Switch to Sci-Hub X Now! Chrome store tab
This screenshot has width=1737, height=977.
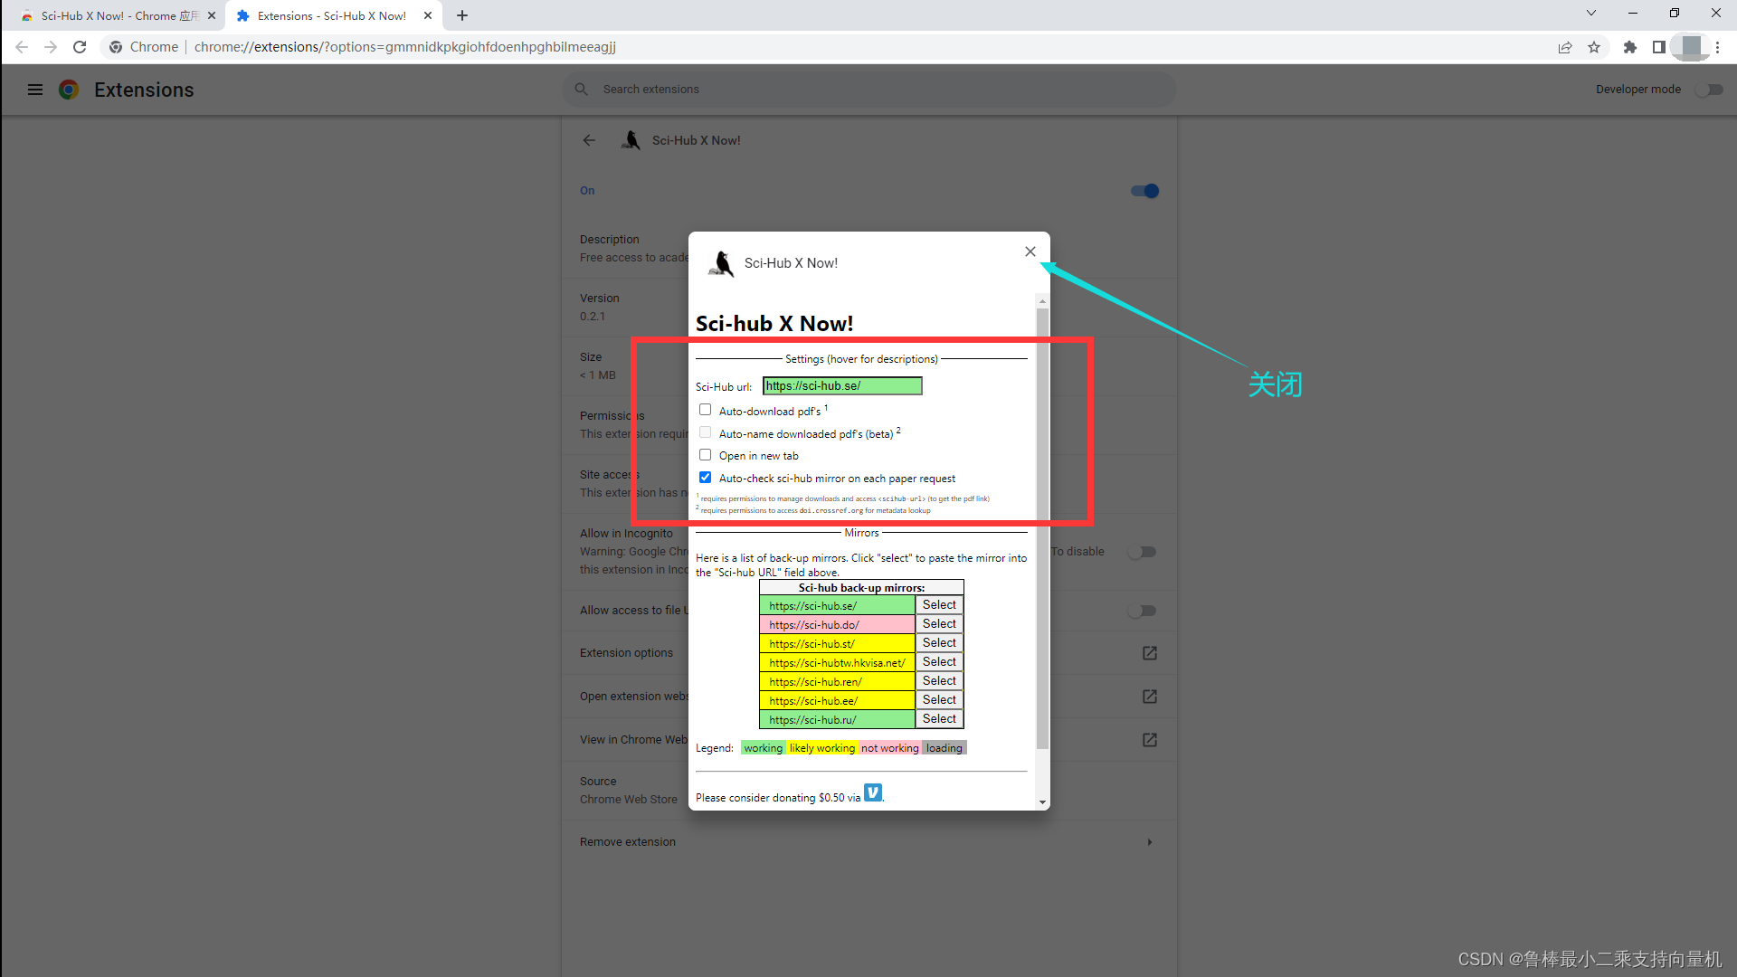click(119, 15)
